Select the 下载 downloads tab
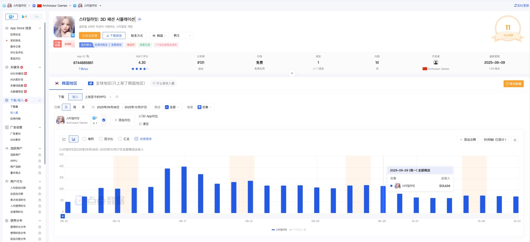Image resolution: width=530 pixels, height=242 pixels. pos(61,97)
